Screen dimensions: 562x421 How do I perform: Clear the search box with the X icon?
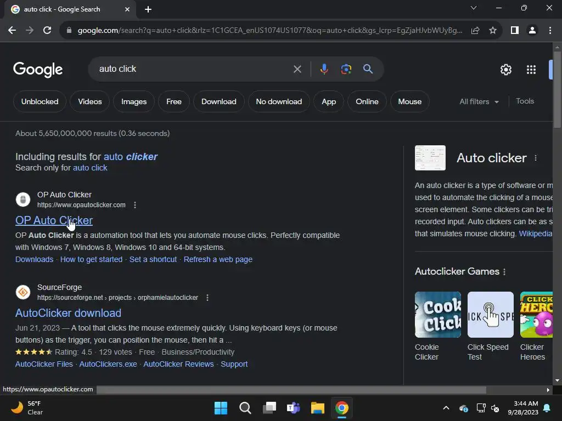click(x=297, y=69)
